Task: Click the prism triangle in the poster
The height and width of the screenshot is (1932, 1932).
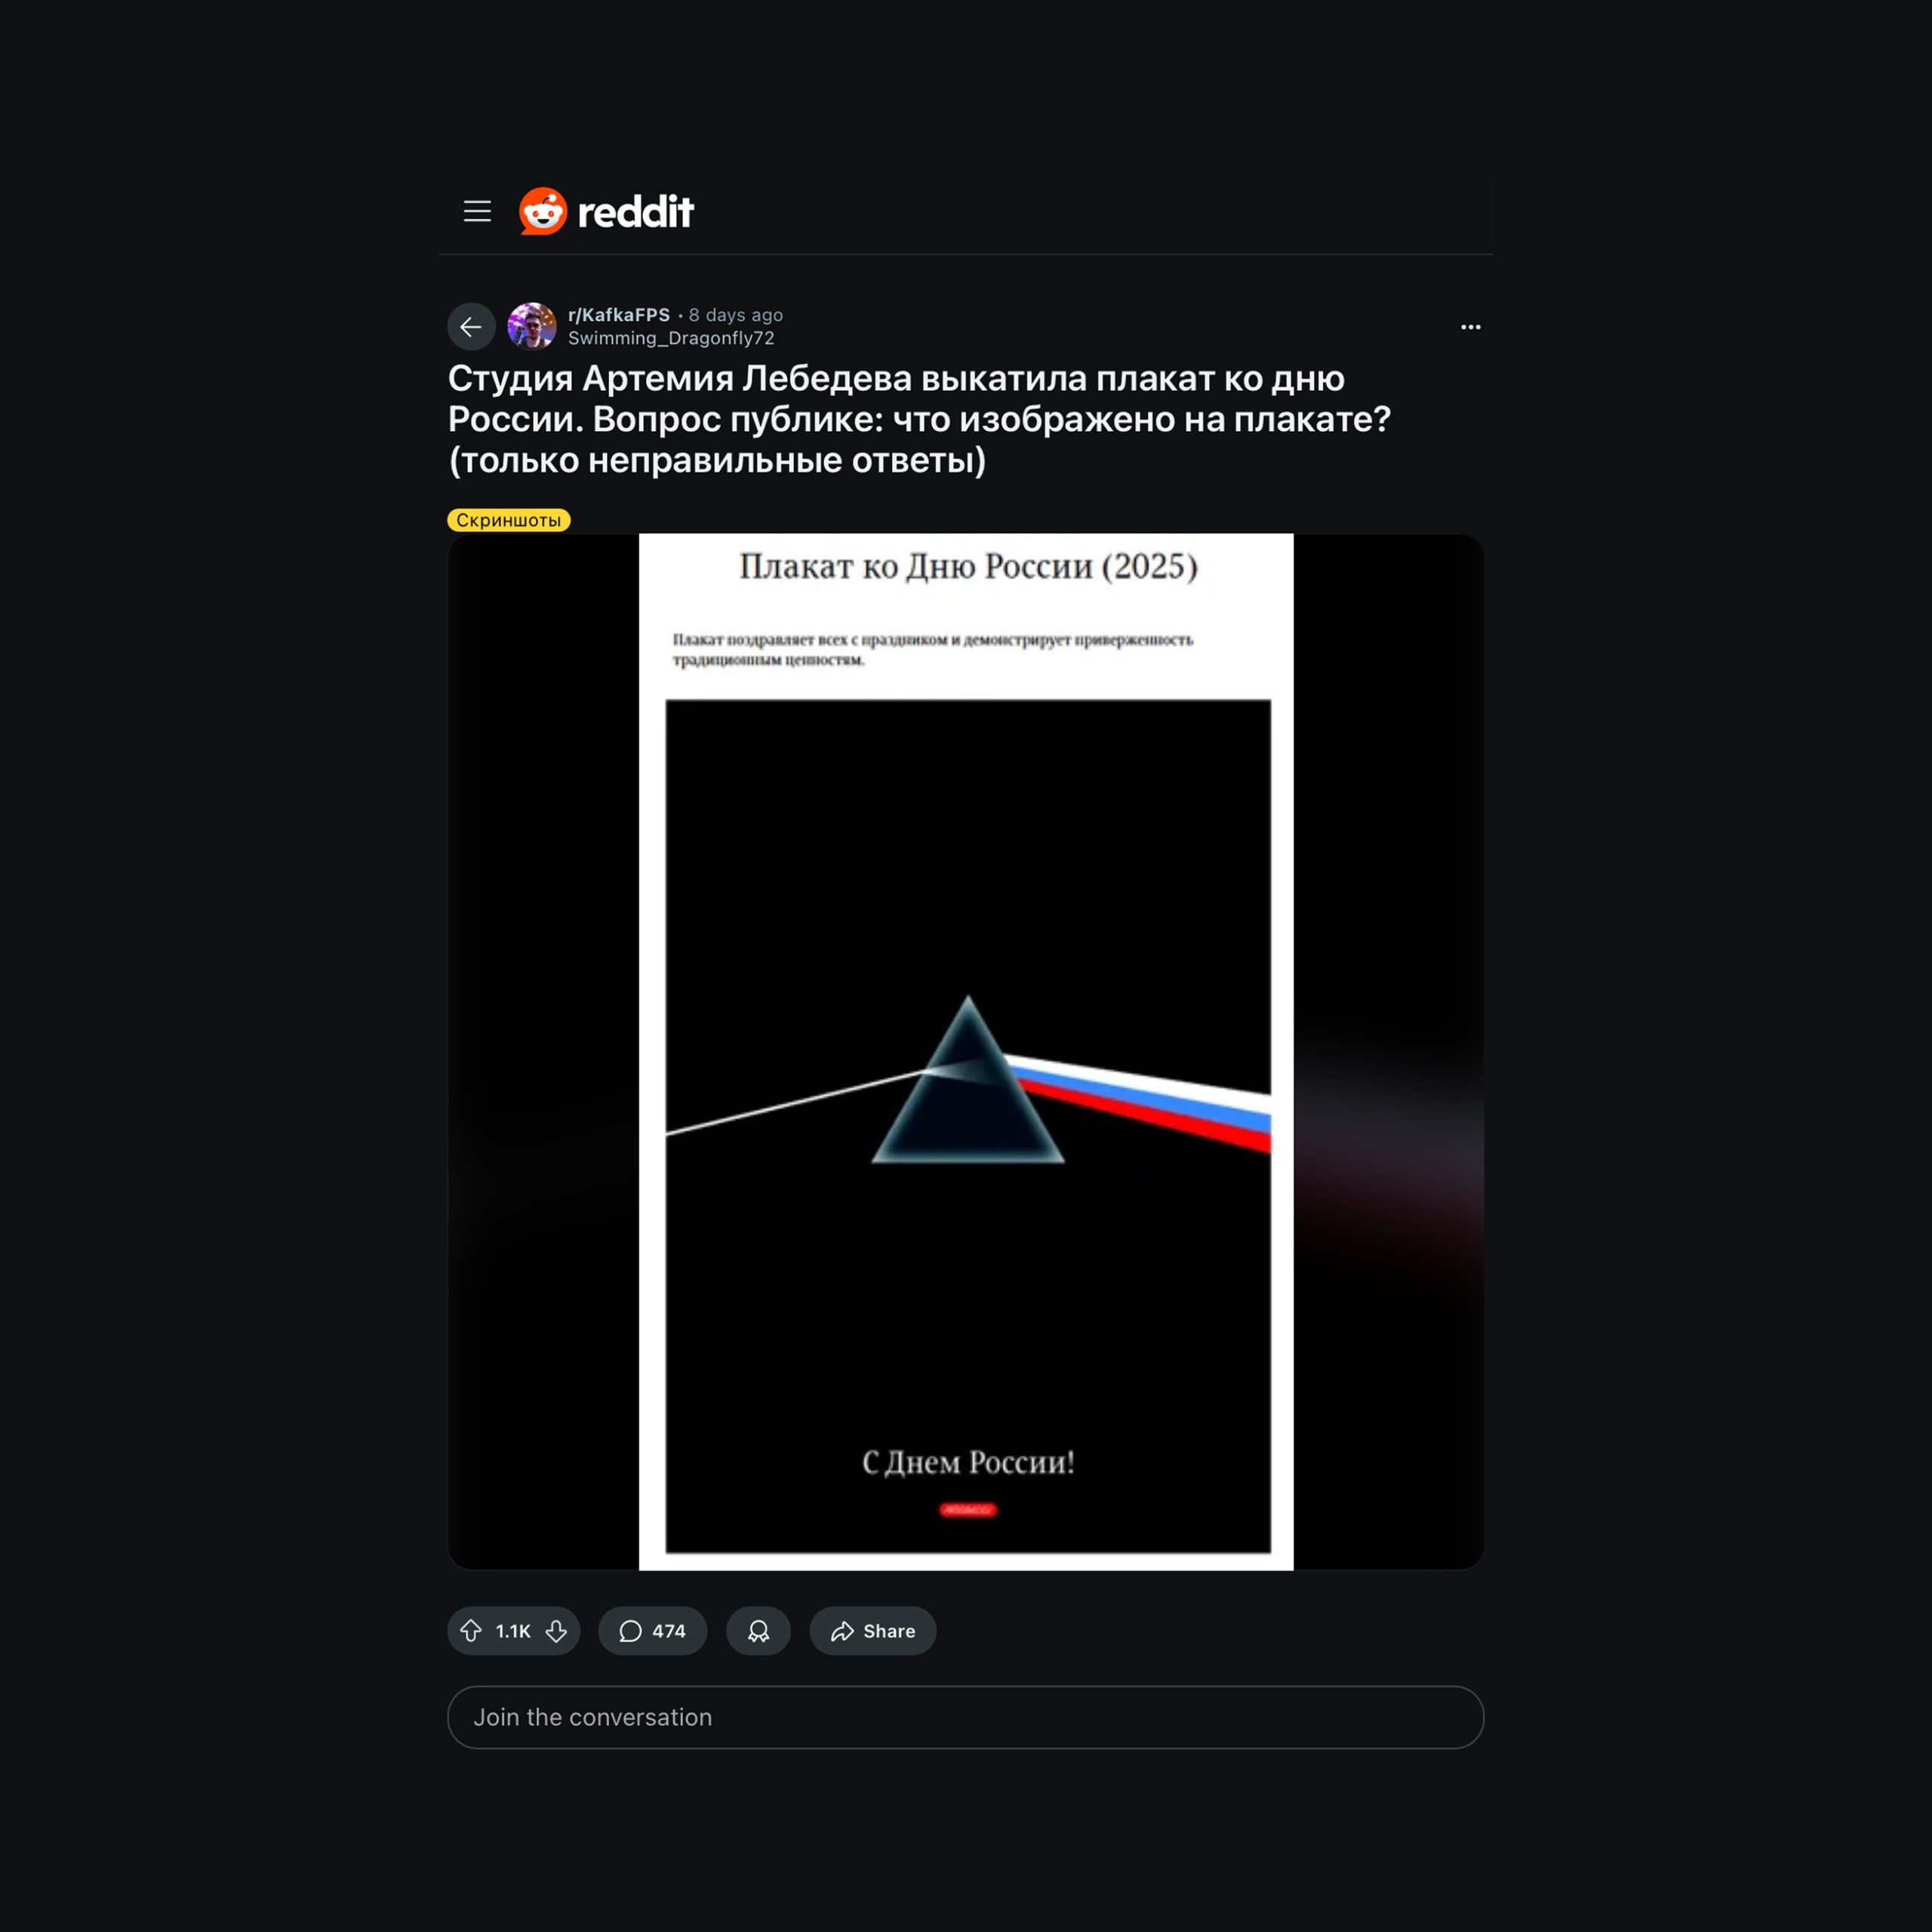Action: (968, 1080)
